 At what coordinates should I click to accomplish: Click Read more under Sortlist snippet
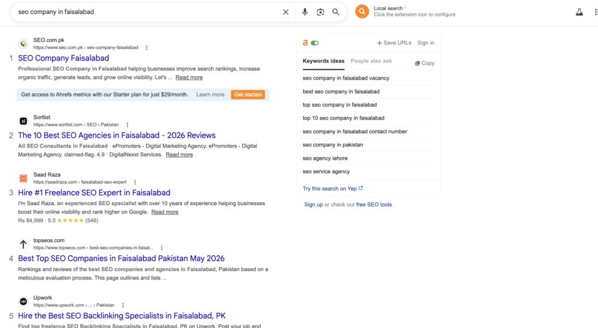(179, 154)
